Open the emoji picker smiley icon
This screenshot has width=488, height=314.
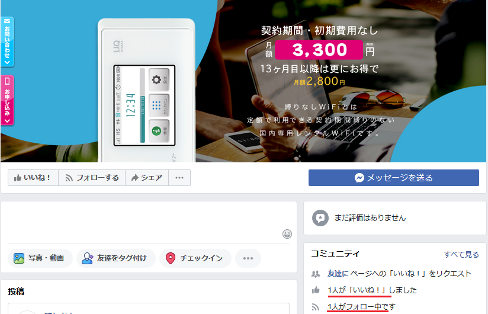287,233
